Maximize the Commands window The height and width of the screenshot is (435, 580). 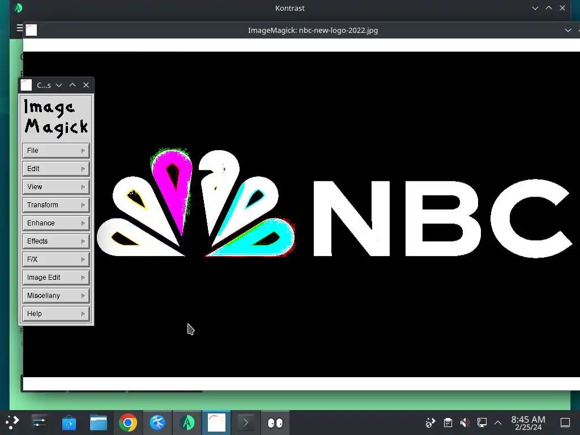(72, 85)
